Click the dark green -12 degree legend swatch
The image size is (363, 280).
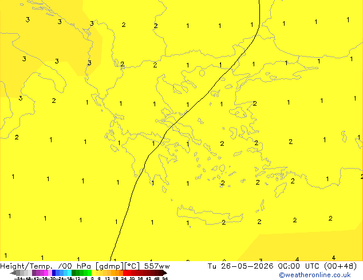coord(74,273)
